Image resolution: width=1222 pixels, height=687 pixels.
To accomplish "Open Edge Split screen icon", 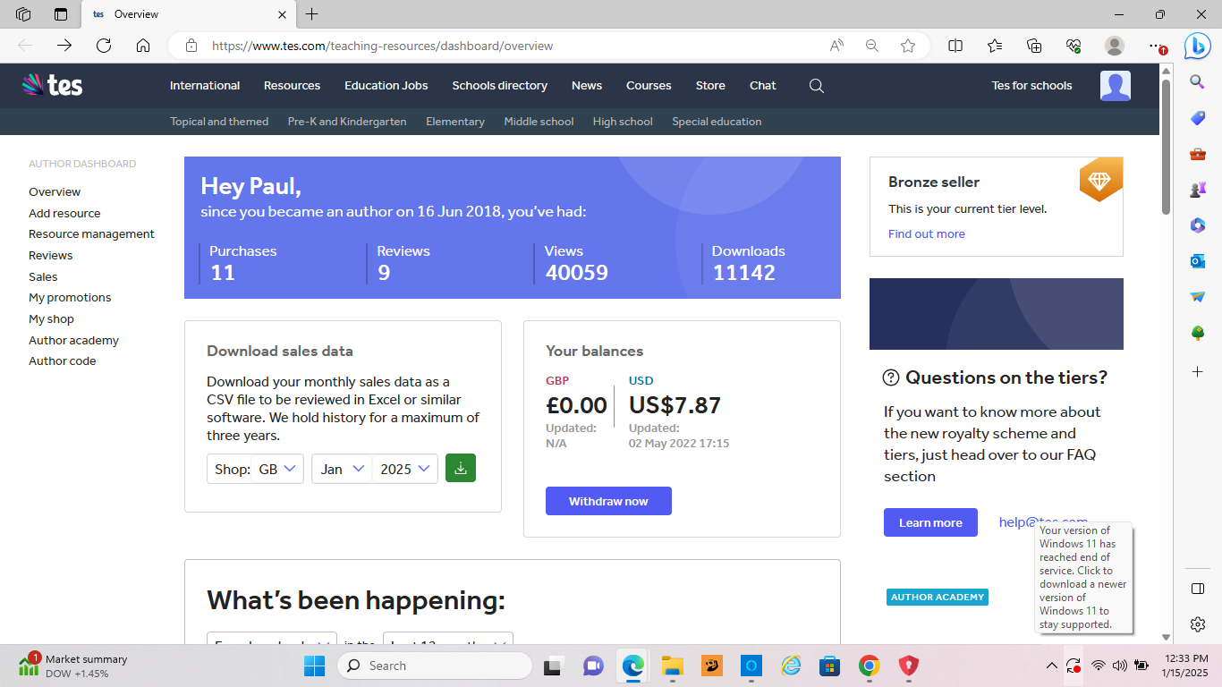I will (x=955, y=46).
